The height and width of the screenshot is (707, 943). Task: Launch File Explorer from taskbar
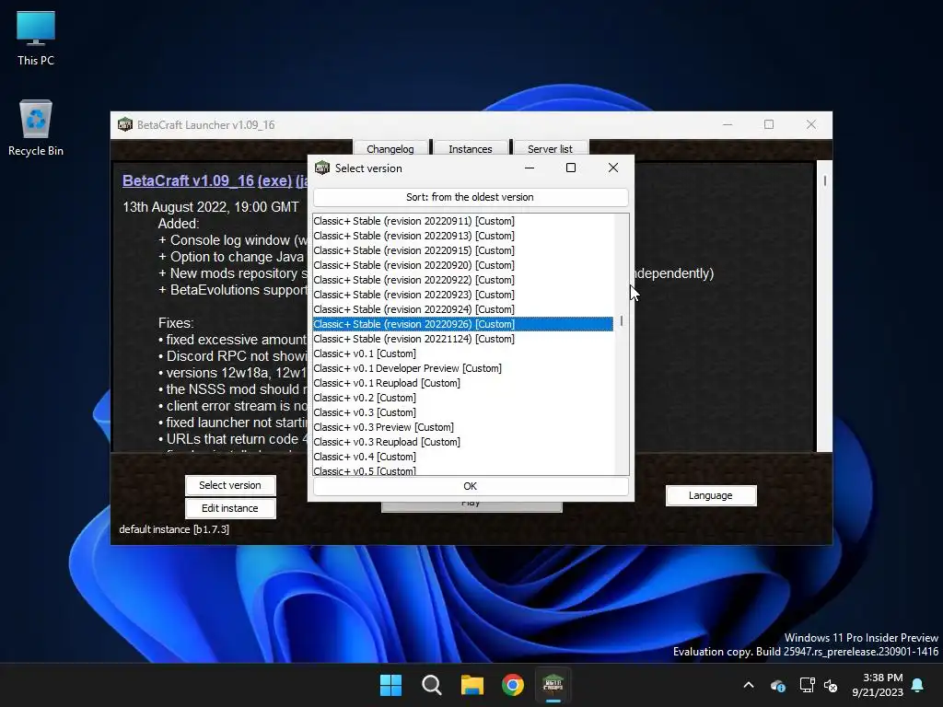(472, 685)
